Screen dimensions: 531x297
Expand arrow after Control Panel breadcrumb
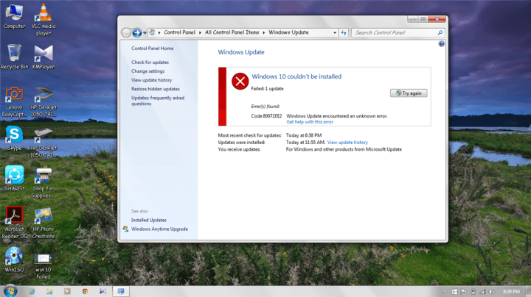tap(200, 33)
